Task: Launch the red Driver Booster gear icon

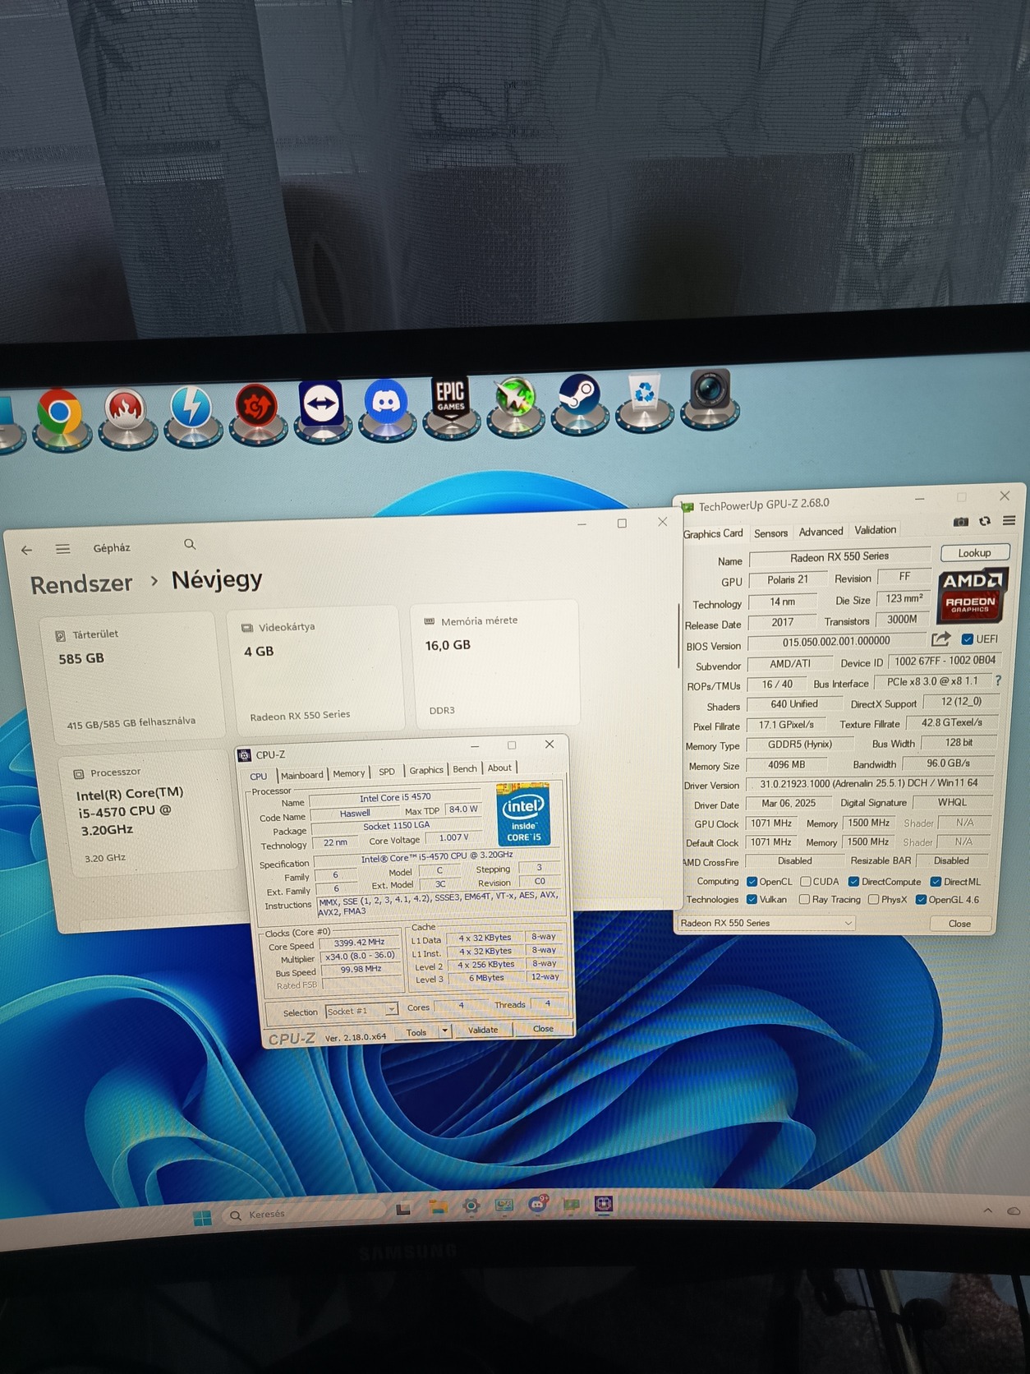Action: [x=257, y=406]
